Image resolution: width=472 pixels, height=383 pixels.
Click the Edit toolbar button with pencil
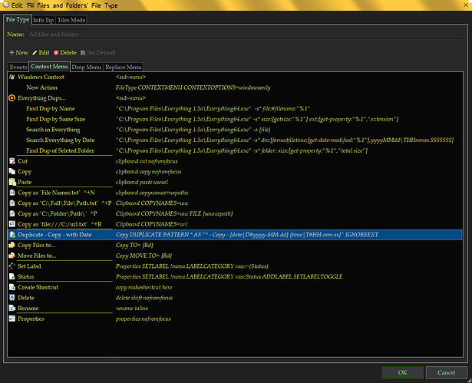(41, 52)
